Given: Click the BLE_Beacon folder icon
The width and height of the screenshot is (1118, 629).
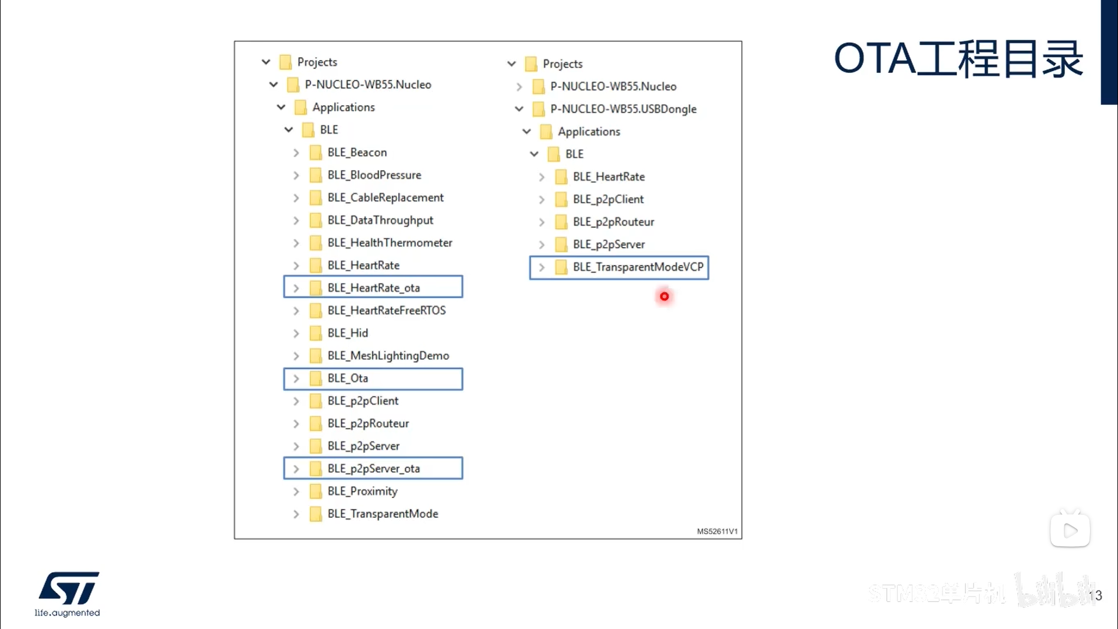Looking at the screenshot, I should [x=316, y=153].
